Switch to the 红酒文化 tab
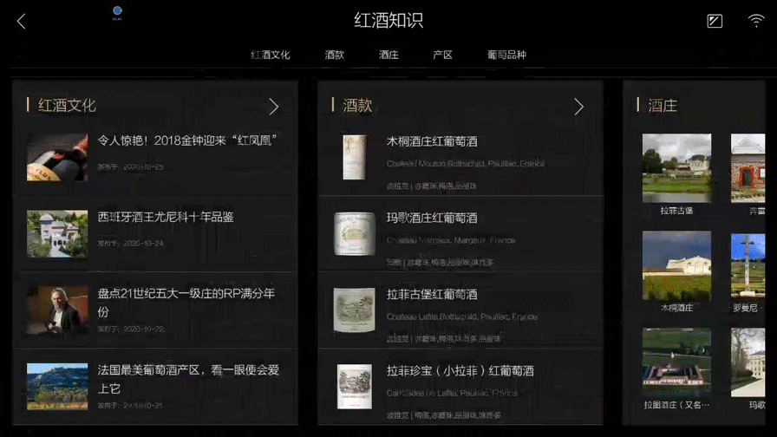Image resolution: width=777 pixels, height=437 pixels. [x=270, y=55]
